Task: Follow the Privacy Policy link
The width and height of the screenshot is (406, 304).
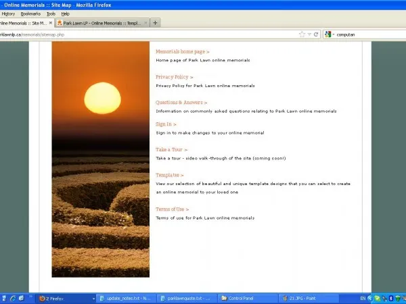Action: tap(174, 77)
